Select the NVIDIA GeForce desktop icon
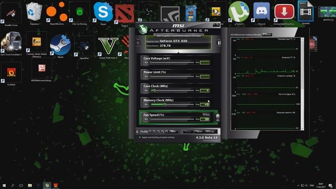The height and width of the screenshot is (189, 336). (x=170, y=14)
